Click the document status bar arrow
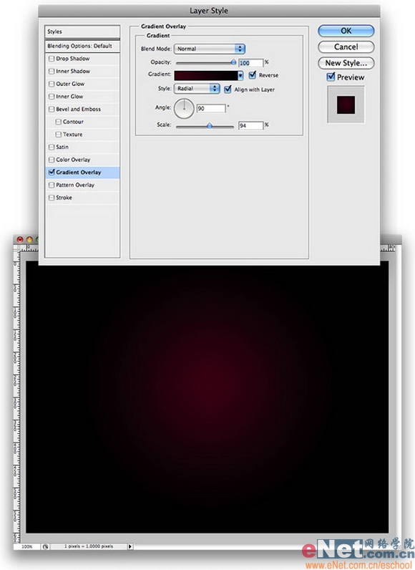This screenshot has width=415, height=570. 130,546
